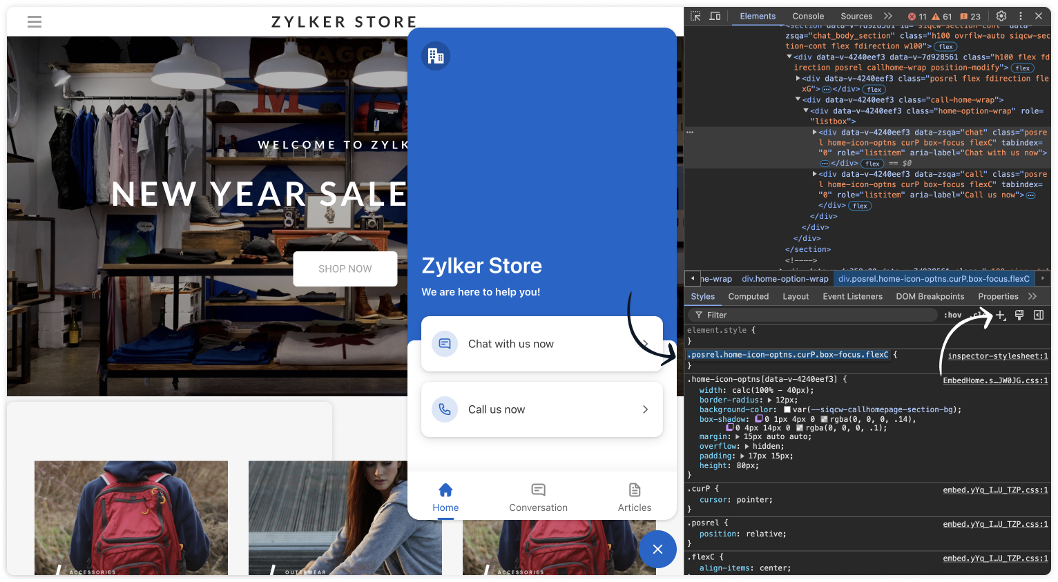The image size is (1058, 582).
Task: Show more DevTools panels chevron after Sources
Action: point(888,16)
